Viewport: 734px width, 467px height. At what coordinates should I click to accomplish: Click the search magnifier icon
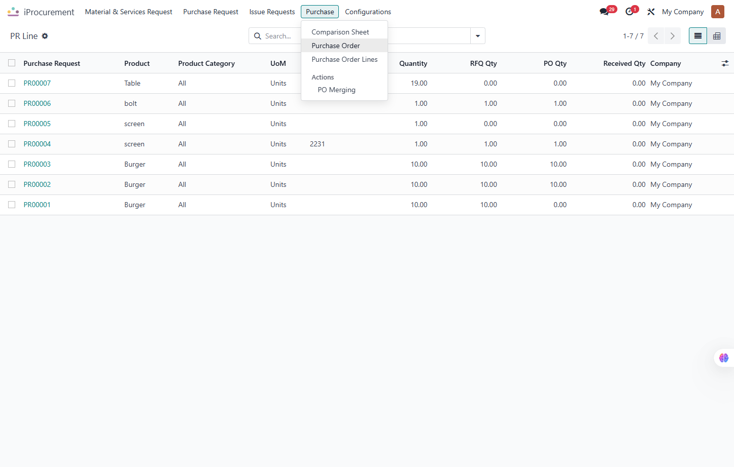(258, 36)
